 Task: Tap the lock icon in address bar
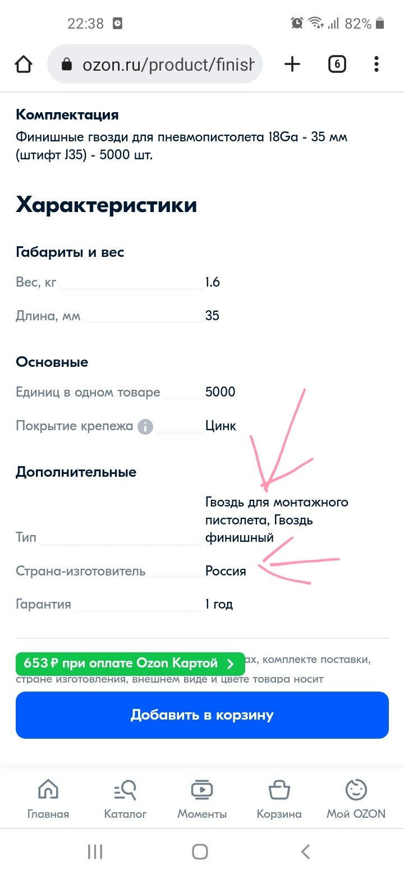(x=67, y=65)
